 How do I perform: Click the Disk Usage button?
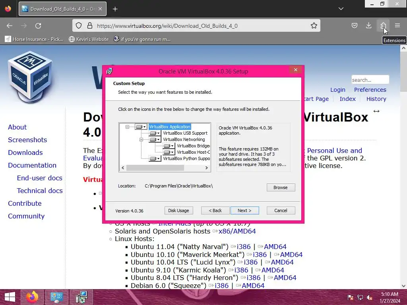(x=178, y=210)
